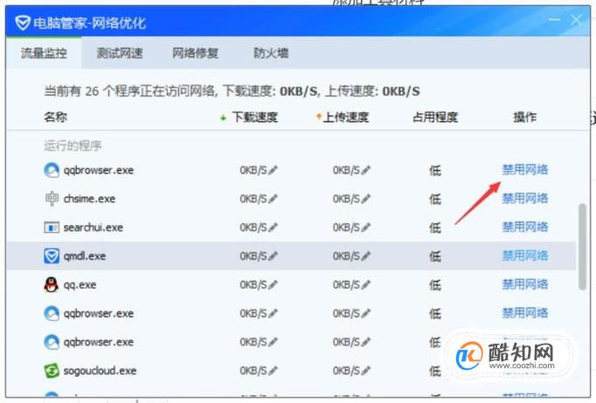This screenshot has height=403, width=596.
Task: Edit upload speed limit for qq.exe
Action: pos(365,285)
